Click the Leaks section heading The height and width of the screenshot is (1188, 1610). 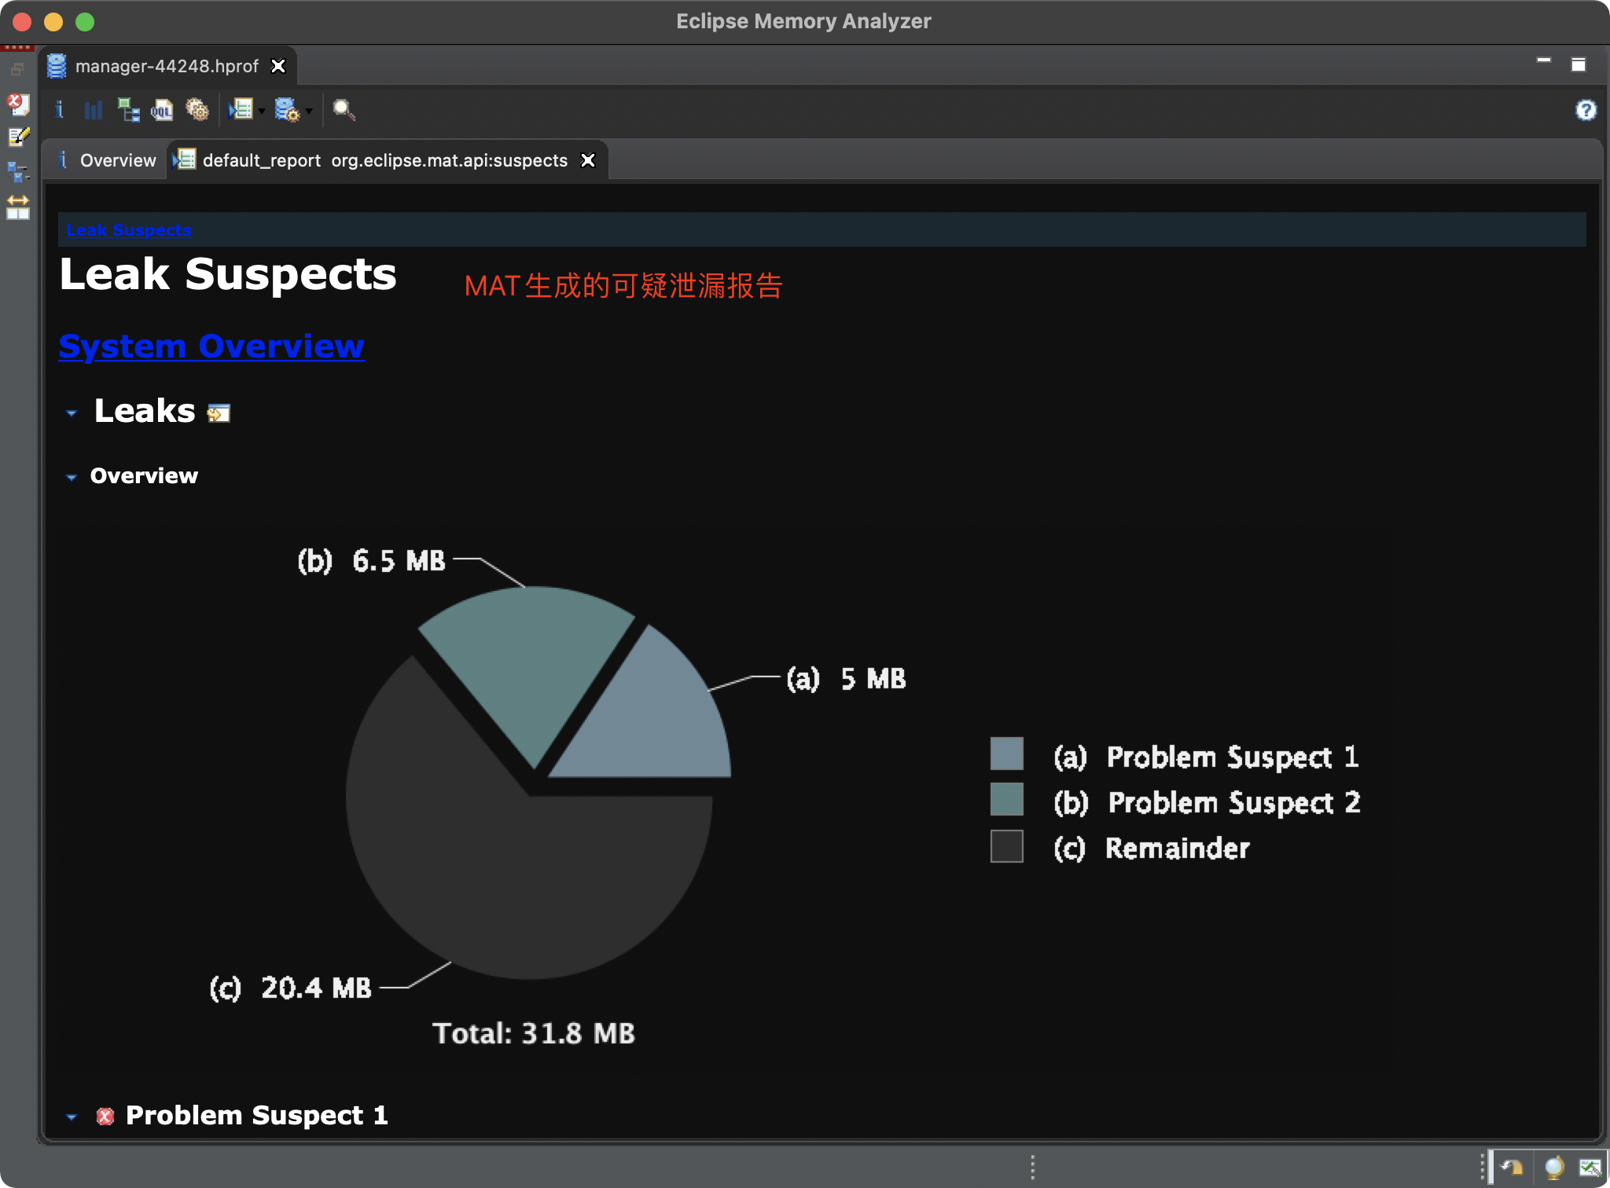tap(145, 412)
